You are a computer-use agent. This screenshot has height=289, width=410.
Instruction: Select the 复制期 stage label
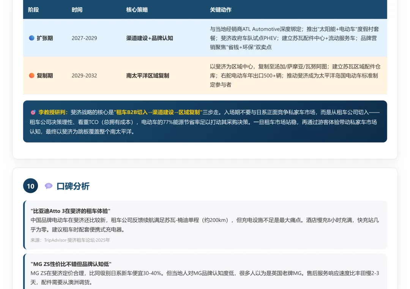point(45,76)
